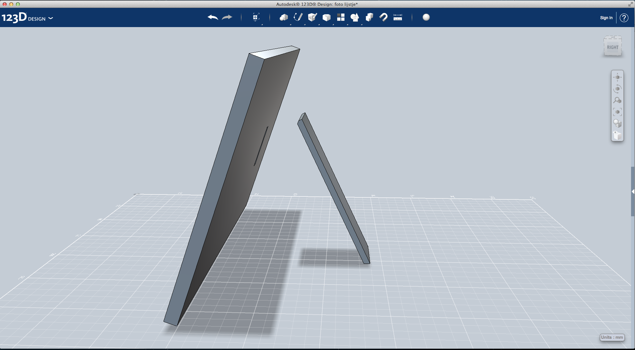
Task: Toggle materials and outlines display
Action: (617, 123)
